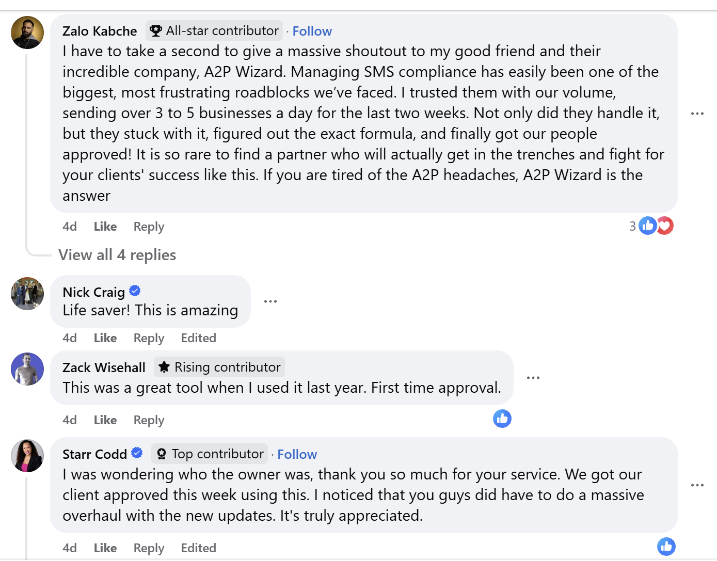Reply to Nick Craig's comment

tap(149, 338)
